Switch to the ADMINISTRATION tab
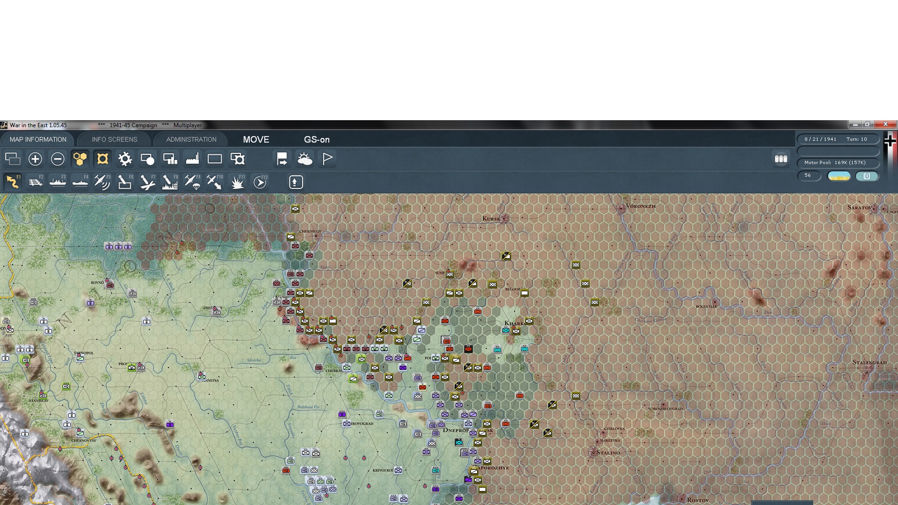This screenshot has height=505, width=898. 191,139
